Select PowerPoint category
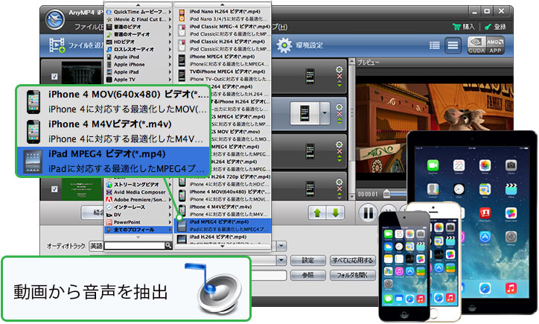The width and height of the screenshot is (539, 324). click(x=138, y=222)
